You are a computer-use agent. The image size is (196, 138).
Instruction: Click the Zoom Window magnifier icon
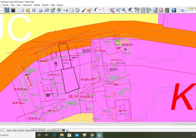(124, 10)
